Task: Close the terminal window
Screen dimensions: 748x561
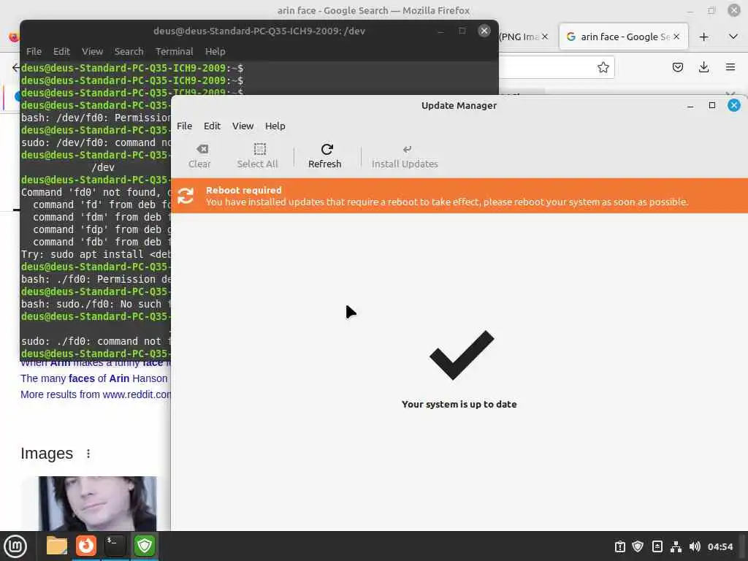Action: 484,31
